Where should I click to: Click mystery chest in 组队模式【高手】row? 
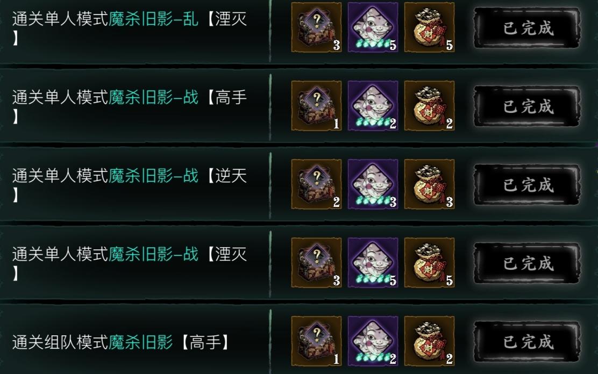pos(317,341)
